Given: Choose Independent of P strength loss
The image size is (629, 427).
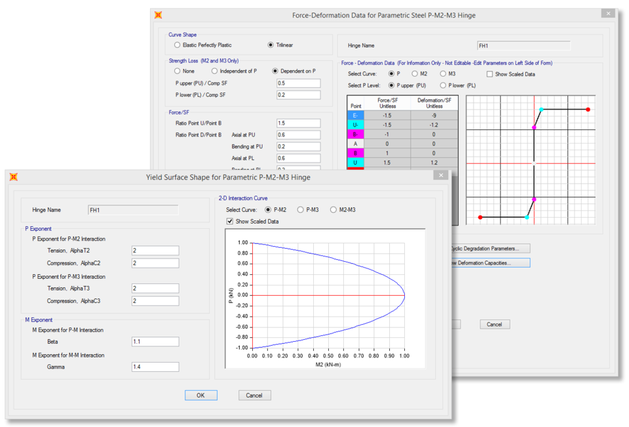Looking at the screenshot, I should click(x=215, y=71).
